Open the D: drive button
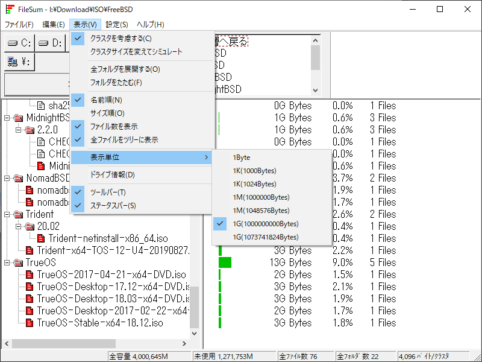Screen dimensions: 482x362 50,43
